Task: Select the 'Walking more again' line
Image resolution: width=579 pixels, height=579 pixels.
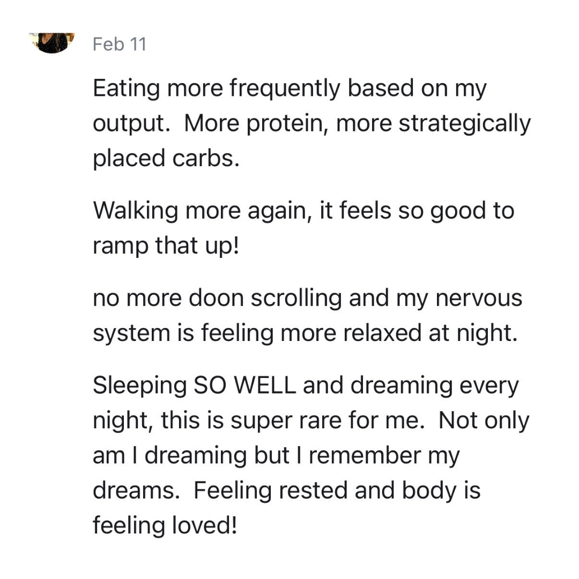Action: point(303,211)
